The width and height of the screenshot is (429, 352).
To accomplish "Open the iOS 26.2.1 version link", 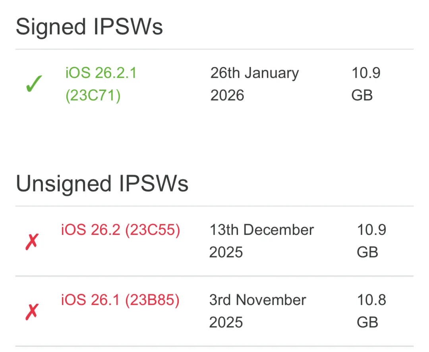I will (101, 73).
